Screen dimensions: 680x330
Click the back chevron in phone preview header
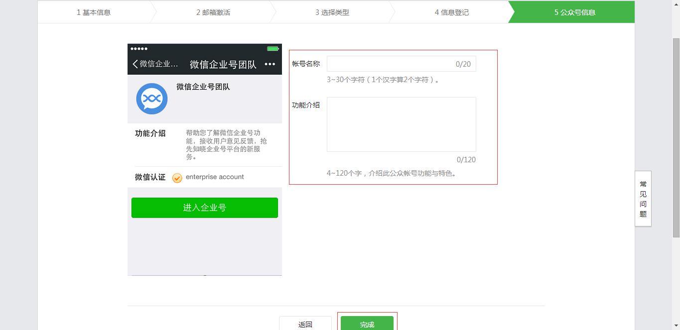135,64
